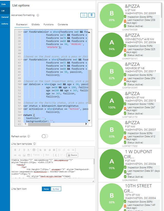Increase indent in template editor

point(73,150)
